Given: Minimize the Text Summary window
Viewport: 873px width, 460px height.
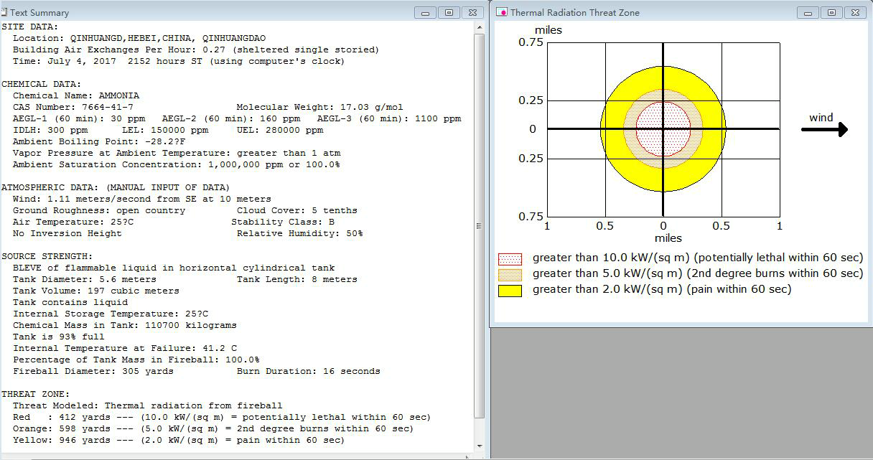Looking at the screenshot, I should pos(426,12).
